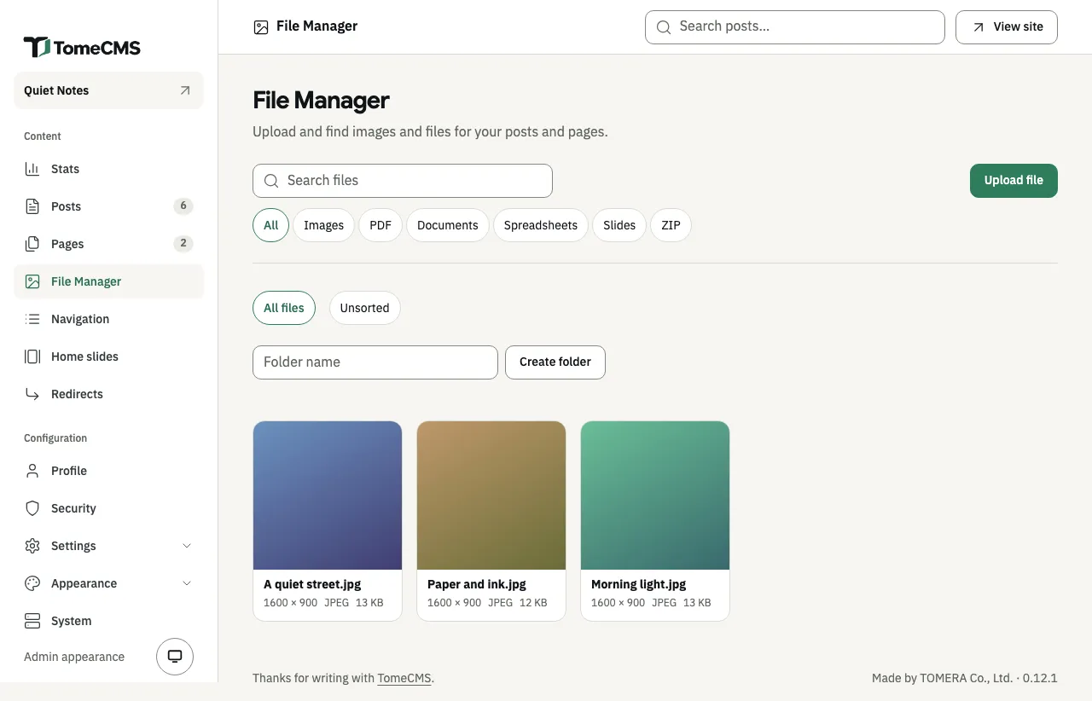Click the 12 KB size text

(x=533, y=603)
